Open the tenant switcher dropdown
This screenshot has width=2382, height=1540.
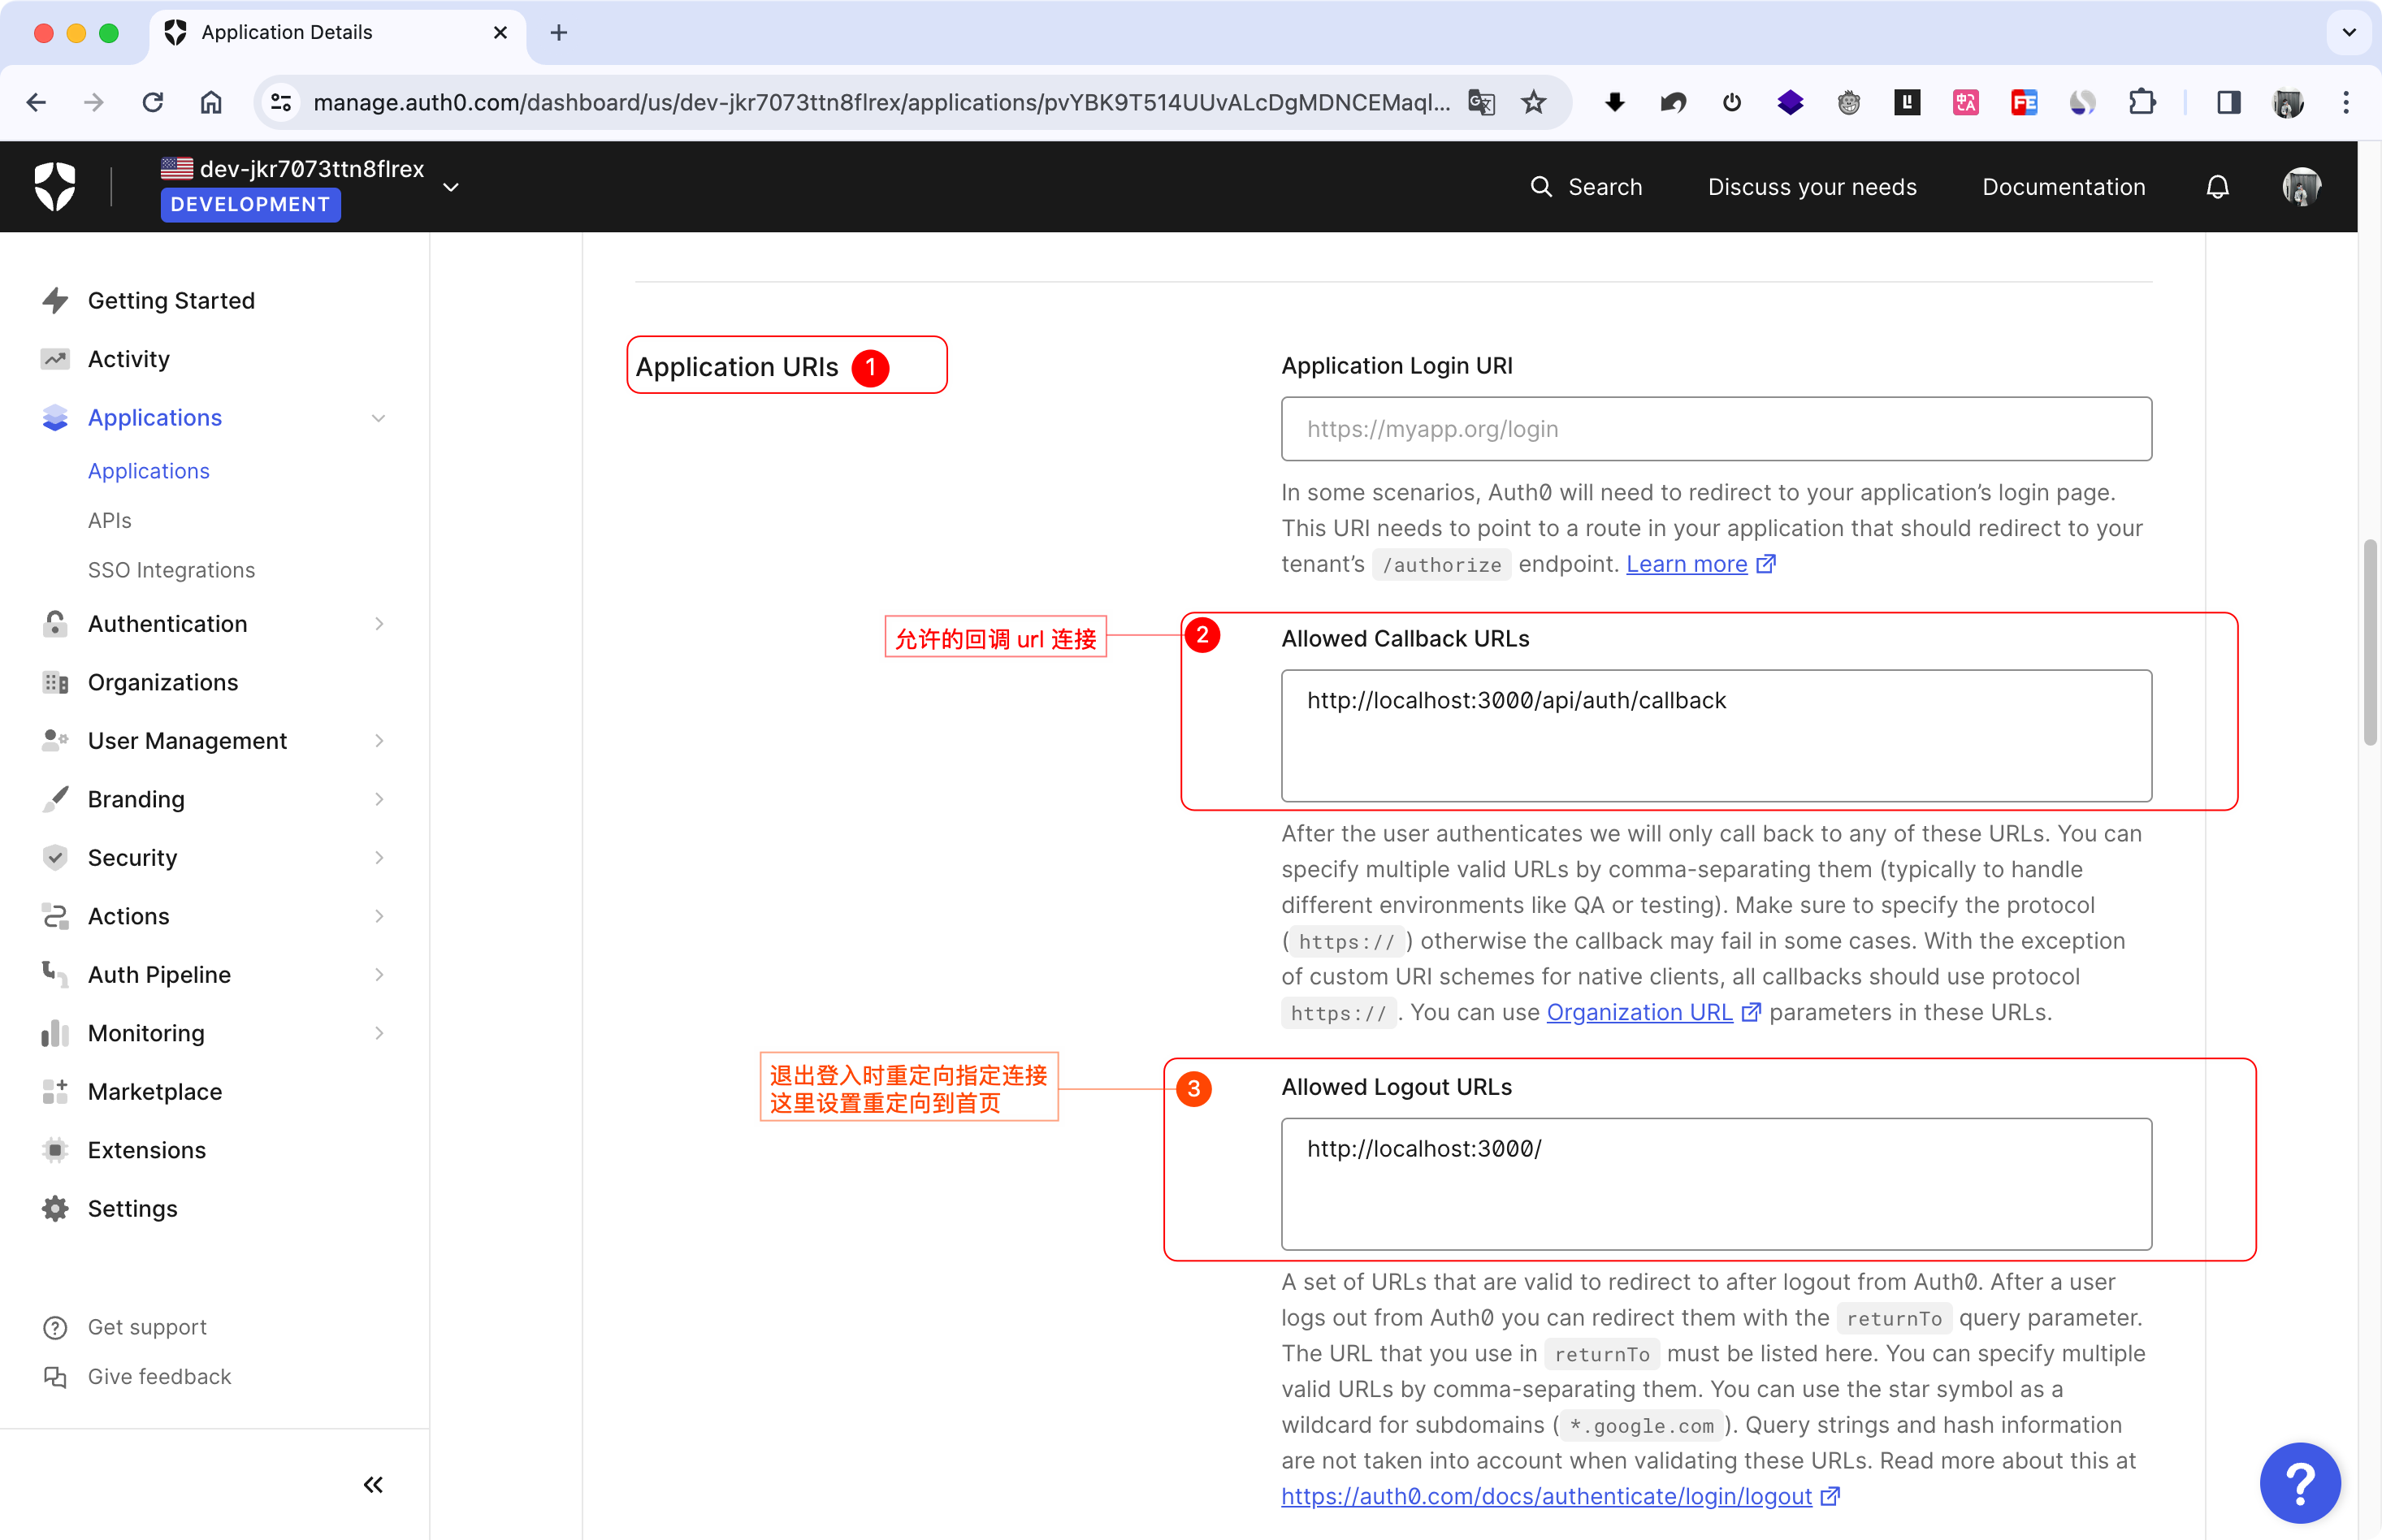point(452,187)
